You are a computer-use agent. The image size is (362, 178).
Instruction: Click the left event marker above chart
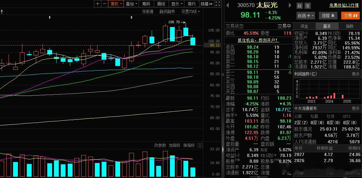click(x=50, y=18)
